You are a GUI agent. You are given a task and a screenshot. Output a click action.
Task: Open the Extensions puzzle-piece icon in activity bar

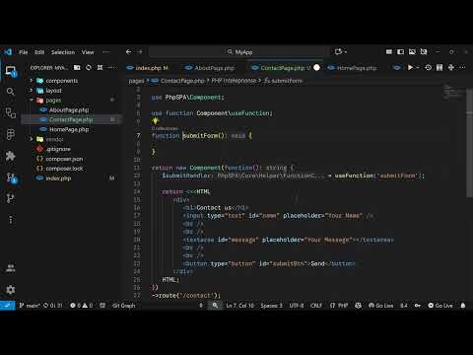[11, 156]
